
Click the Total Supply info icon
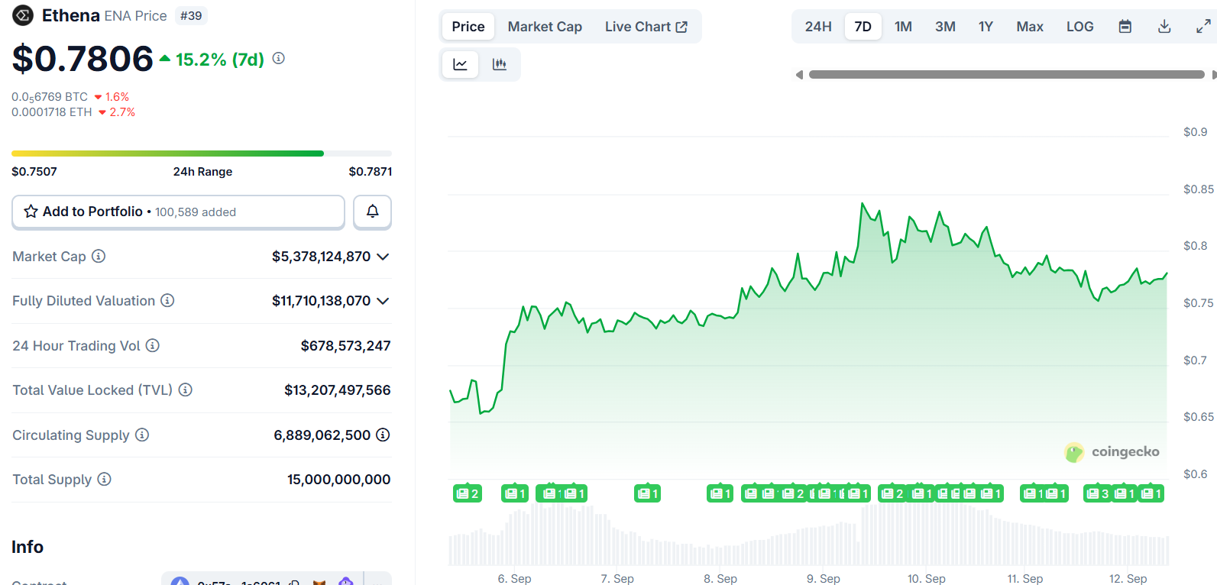point(105,479)
